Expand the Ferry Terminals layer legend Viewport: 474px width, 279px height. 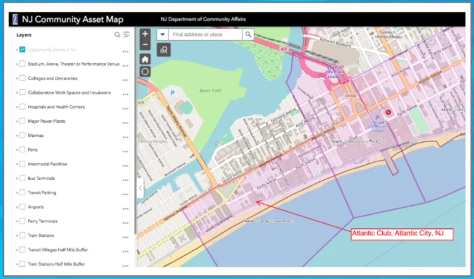[16, 221]
